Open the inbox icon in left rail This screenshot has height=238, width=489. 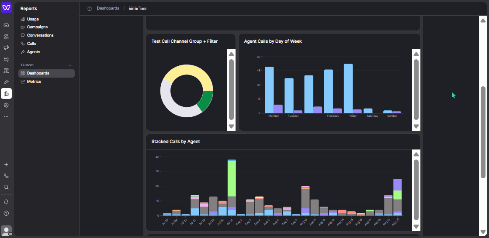pos(6,25)
